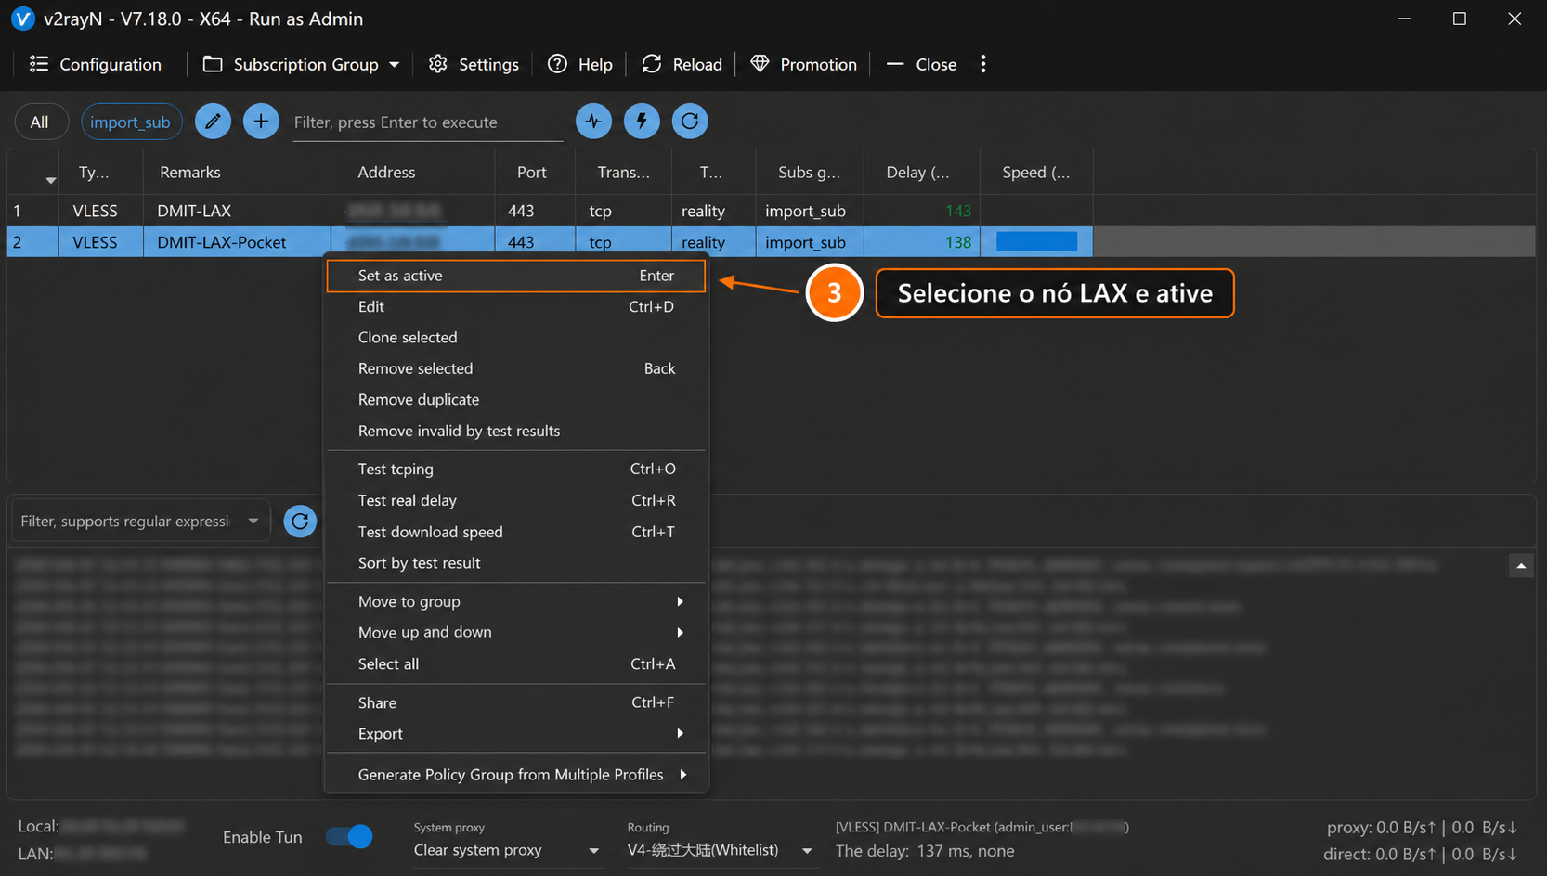This screenshot has height=876, width=1547.
Task: Click the 138 delay value
Action: pyautogui.click(x=958, y=242)
